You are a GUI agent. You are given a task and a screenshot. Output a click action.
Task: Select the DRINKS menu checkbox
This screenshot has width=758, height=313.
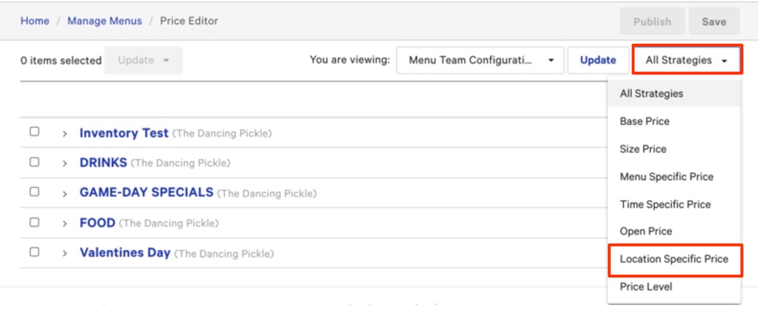(x=35, y=162)
